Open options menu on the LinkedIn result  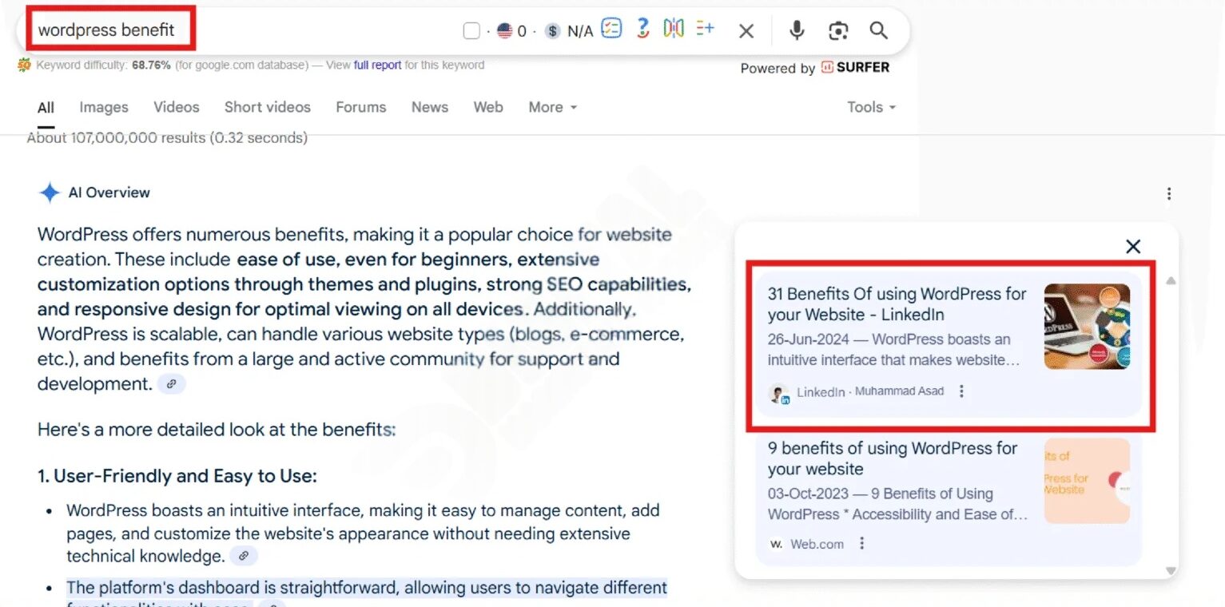[961, 391]
